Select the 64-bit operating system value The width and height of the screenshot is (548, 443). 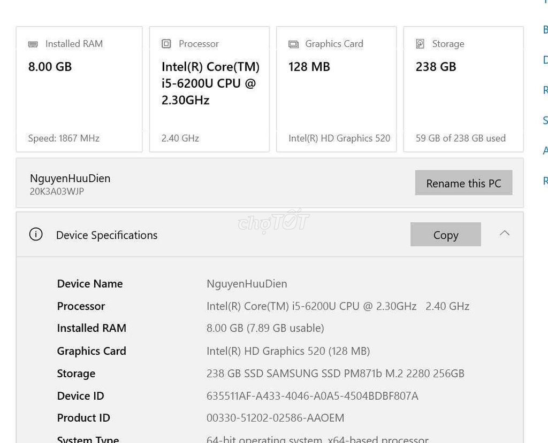point(317,439)
